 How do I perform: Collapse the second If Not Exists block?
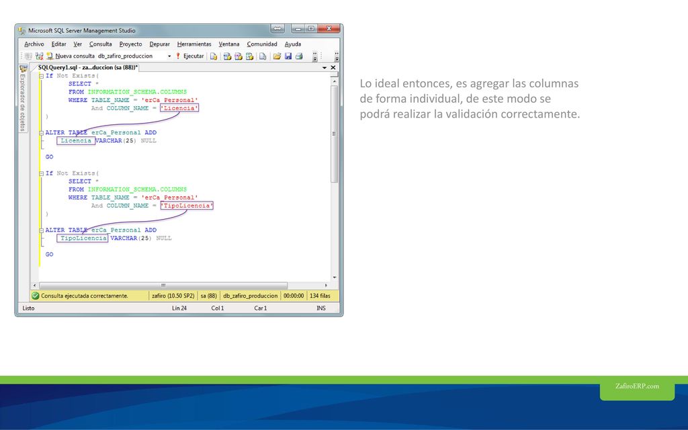[41, 173]
